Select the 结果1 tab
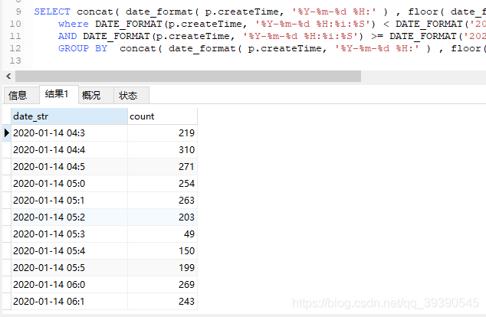Screen dimensions: 486x317 click(59, 94)
